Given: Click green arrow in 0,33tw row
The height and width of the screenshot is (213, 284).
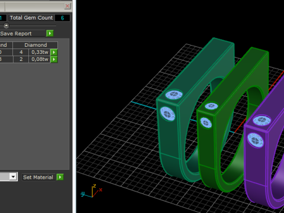Looking at the screenshot, I should coord(54,52).
